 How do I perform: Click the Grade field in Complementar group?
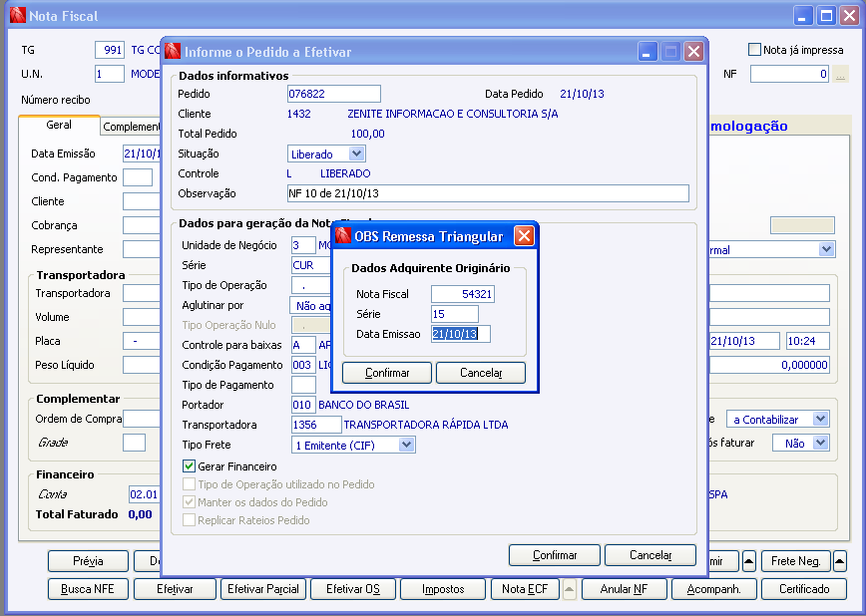coord(135,443)
